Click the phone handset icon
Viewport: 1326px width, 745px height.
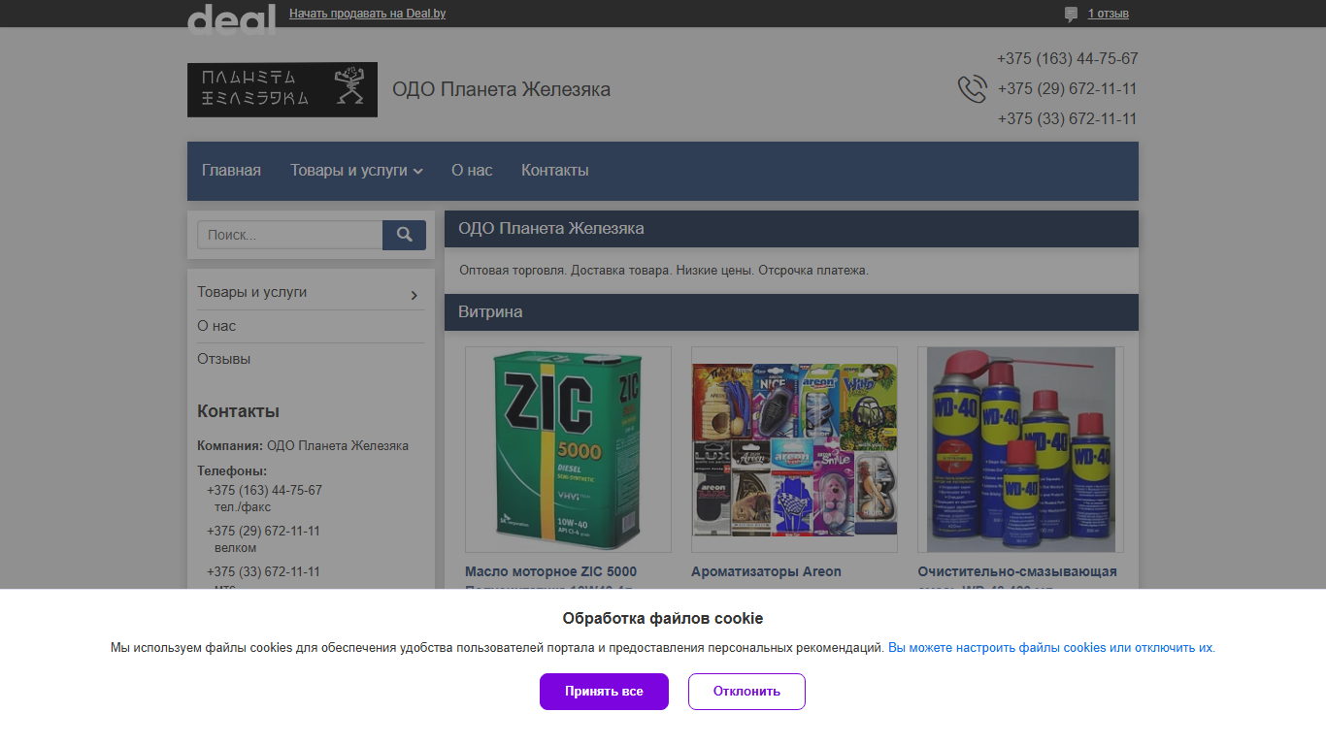coord(972,89)
